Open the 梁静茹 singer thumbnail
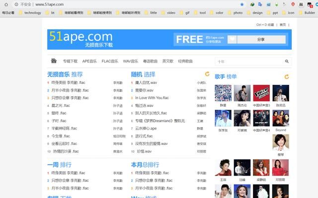Screen dimensions: 318x198 261,167
